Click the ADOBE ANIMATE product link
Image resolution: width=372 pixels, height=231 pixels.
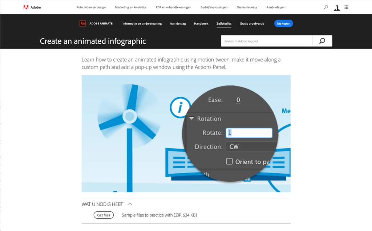tap(101, 24)
